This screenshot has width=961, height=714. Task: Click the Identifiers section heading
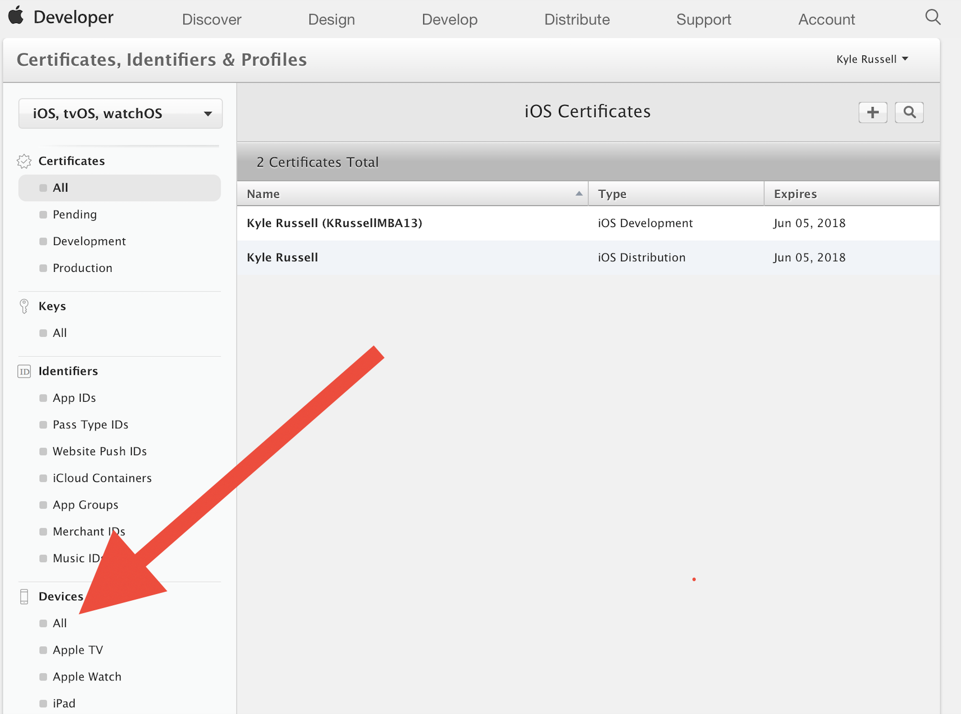(68, 372)
